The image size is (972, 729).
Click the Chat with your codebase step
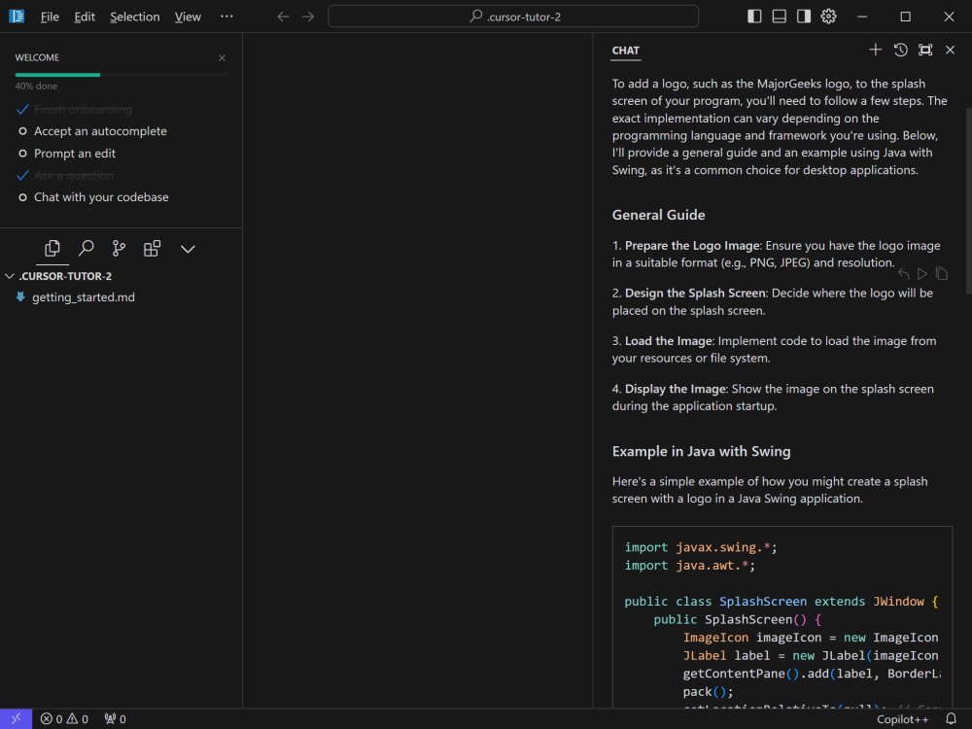[101, 197]
